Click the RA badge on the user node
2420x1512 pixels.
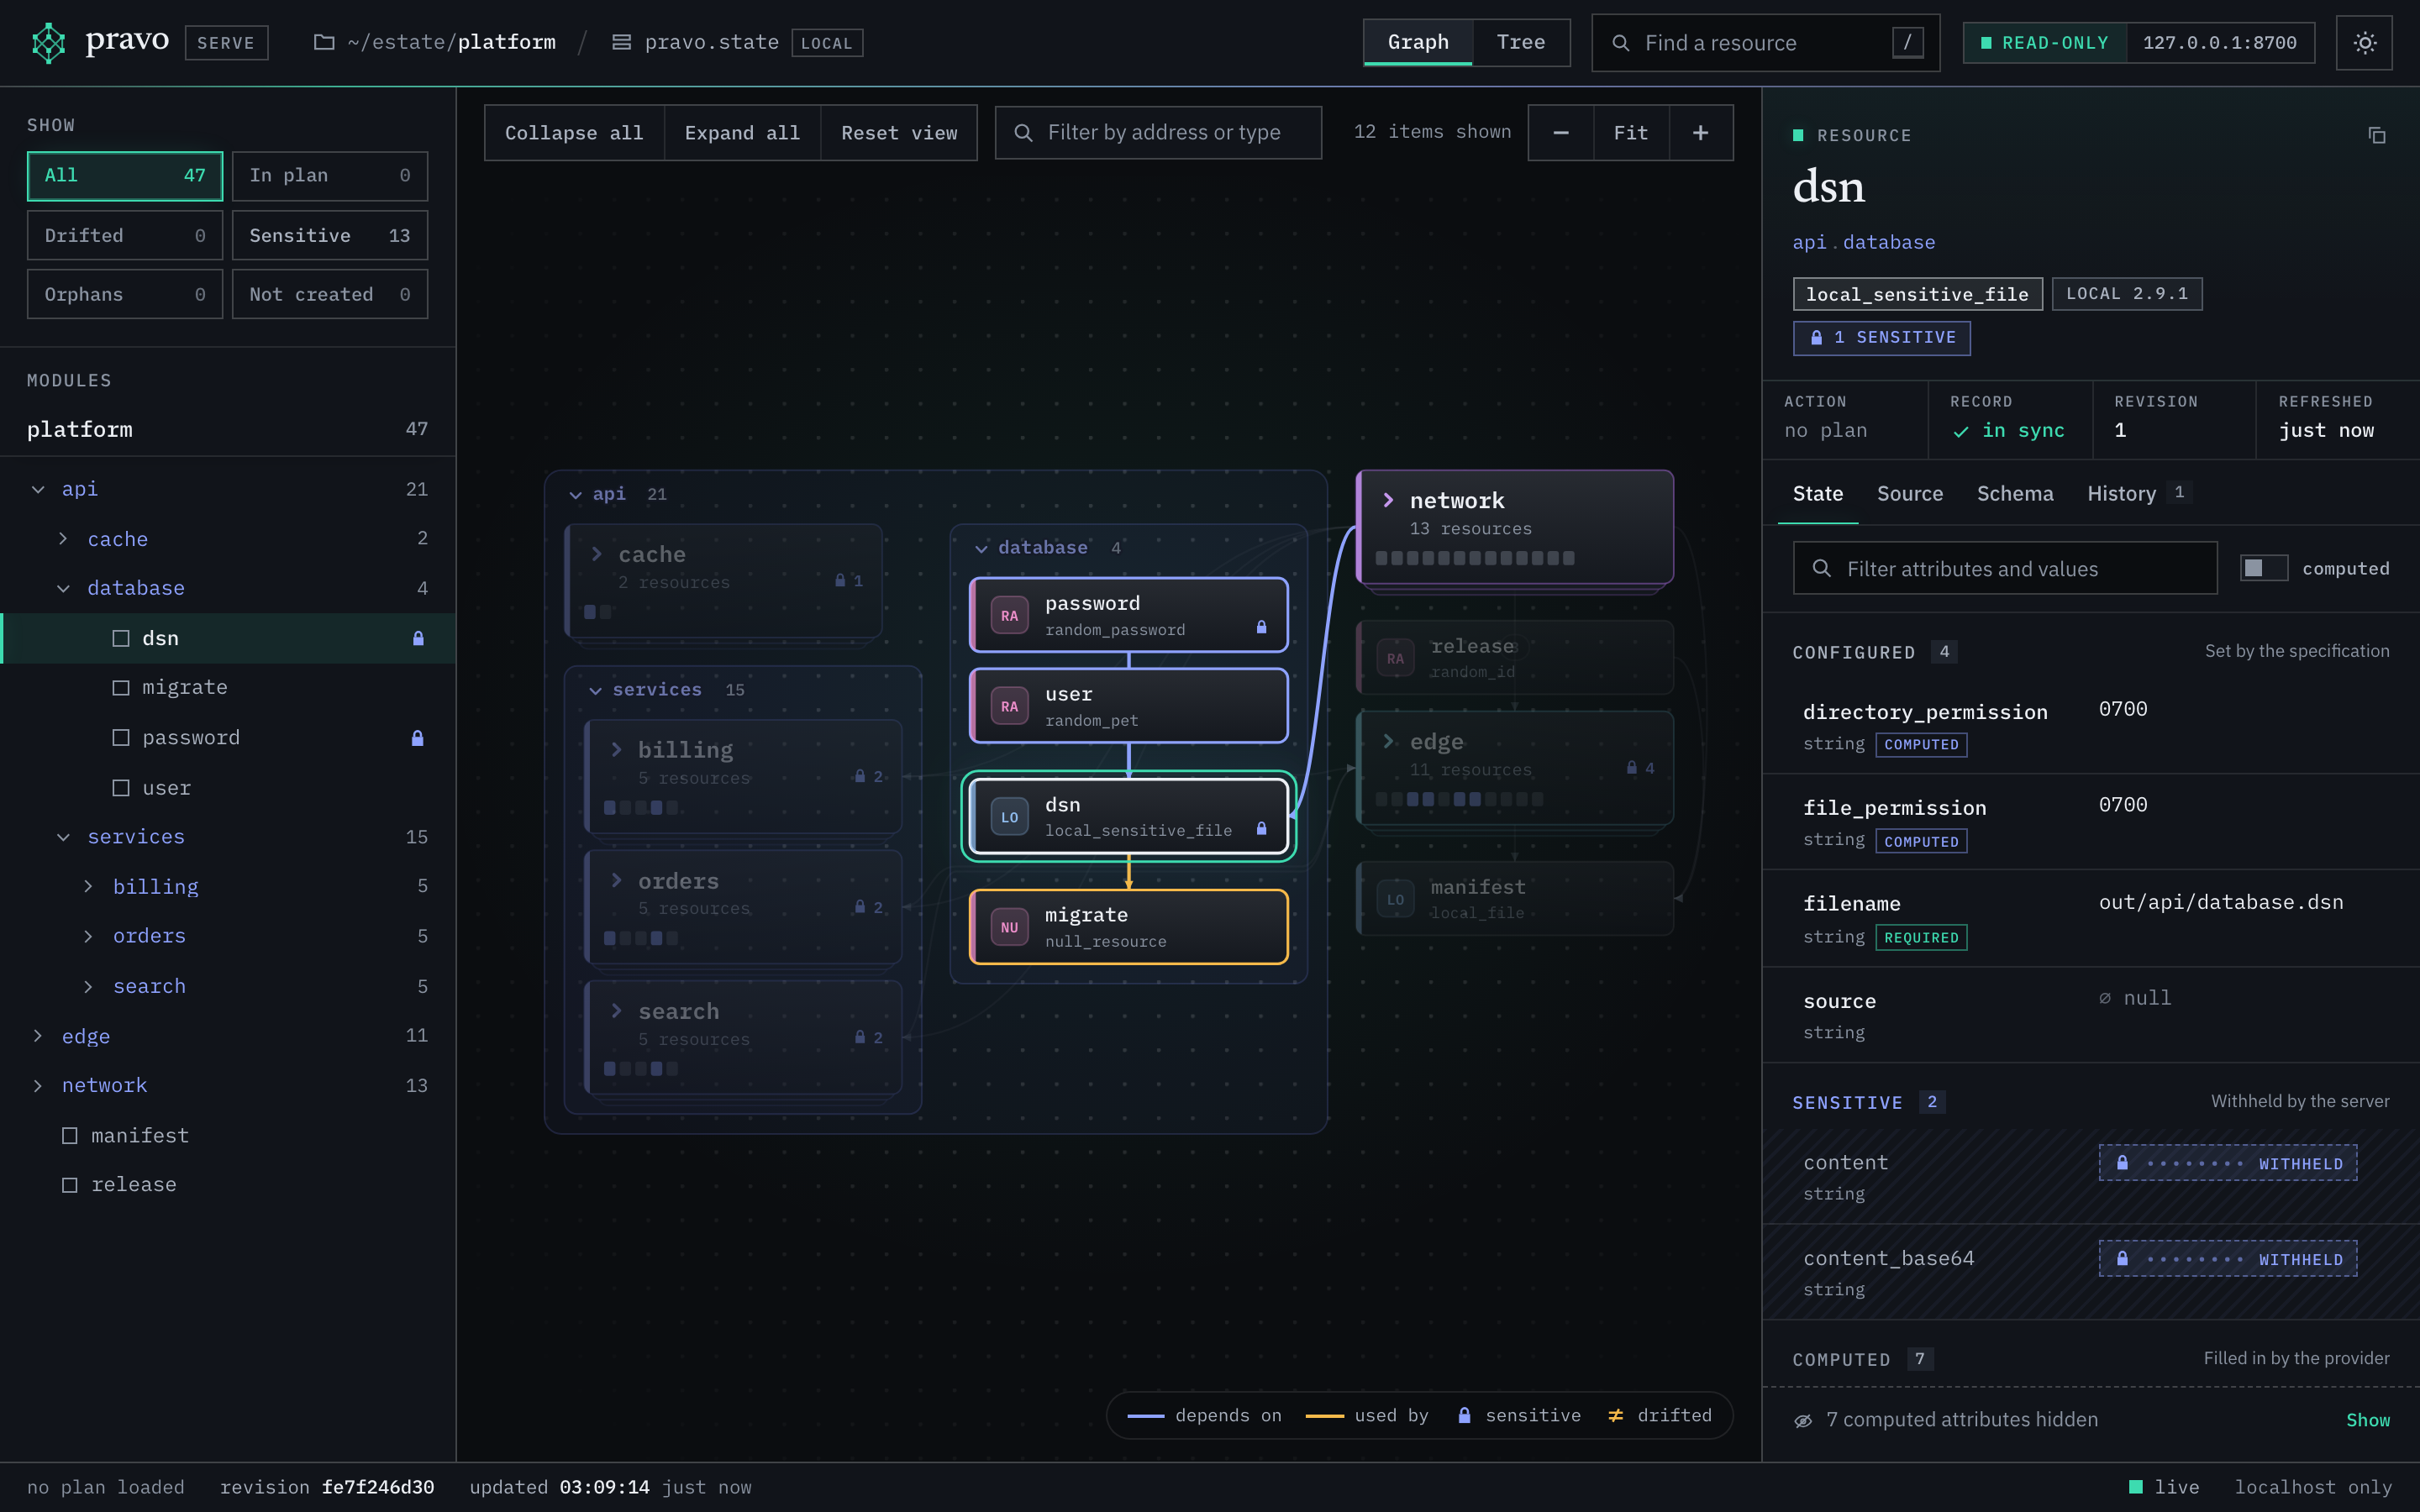(1010, 706)
